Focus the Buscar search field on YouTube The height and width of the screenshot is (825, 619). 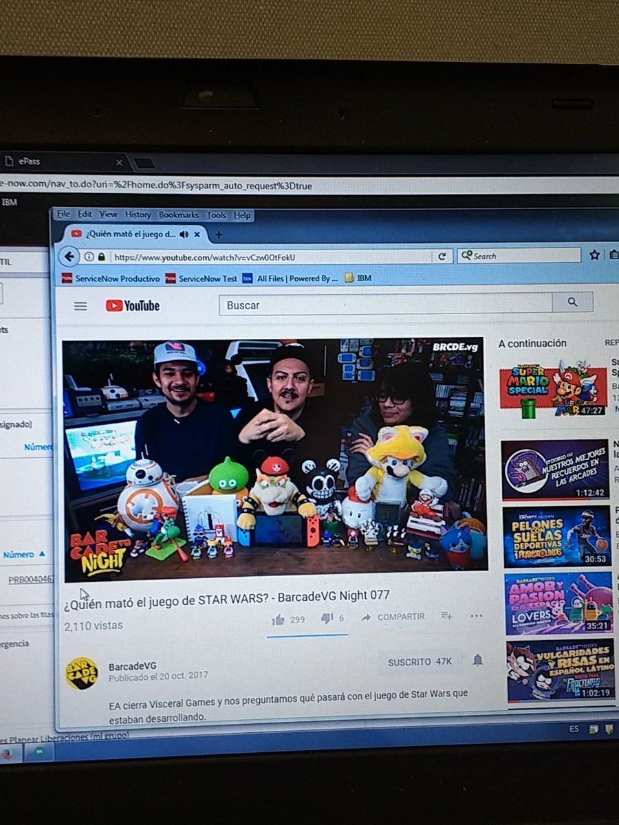coord(386,303)
